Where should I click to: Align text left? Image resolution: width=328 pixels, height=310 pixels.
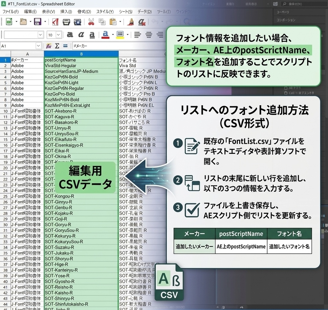point(137,35)
